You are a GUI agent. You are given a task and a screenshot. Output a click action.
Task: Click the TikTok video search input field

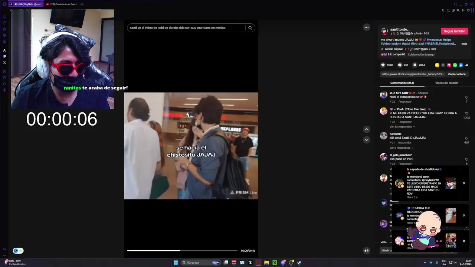[x=187, y=28]
